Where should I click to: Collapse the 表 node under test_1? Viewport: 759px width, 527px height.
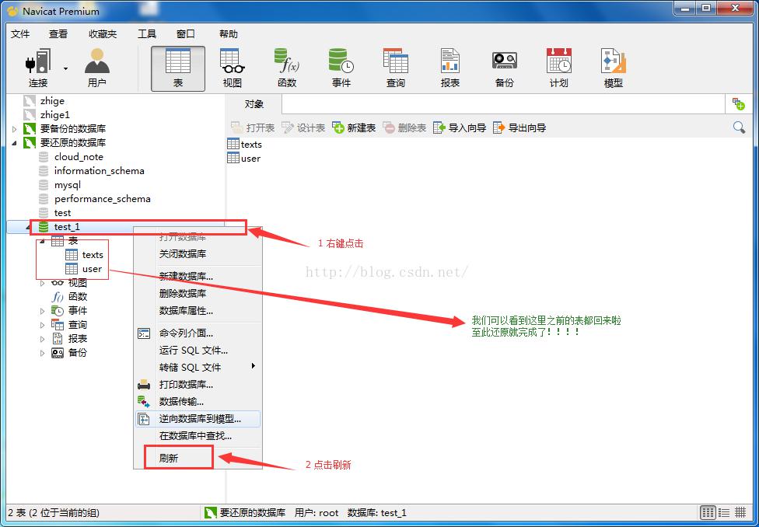point(43,240)
